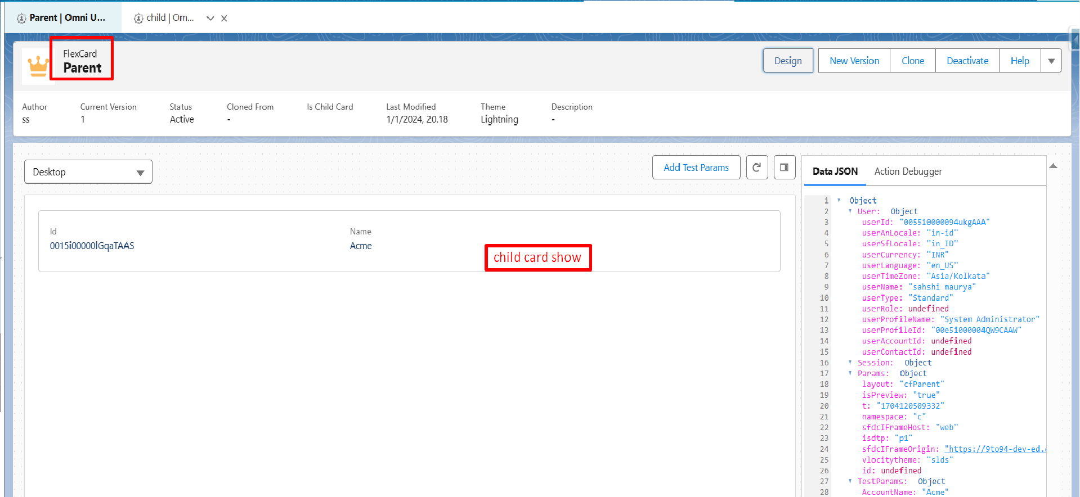Switch to the Action Debugger tab
This screenshot has height=497, width=1080.
click(908, 171)
